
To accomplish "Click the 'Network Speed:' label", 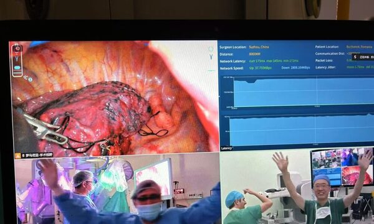I will coord(232,68).
